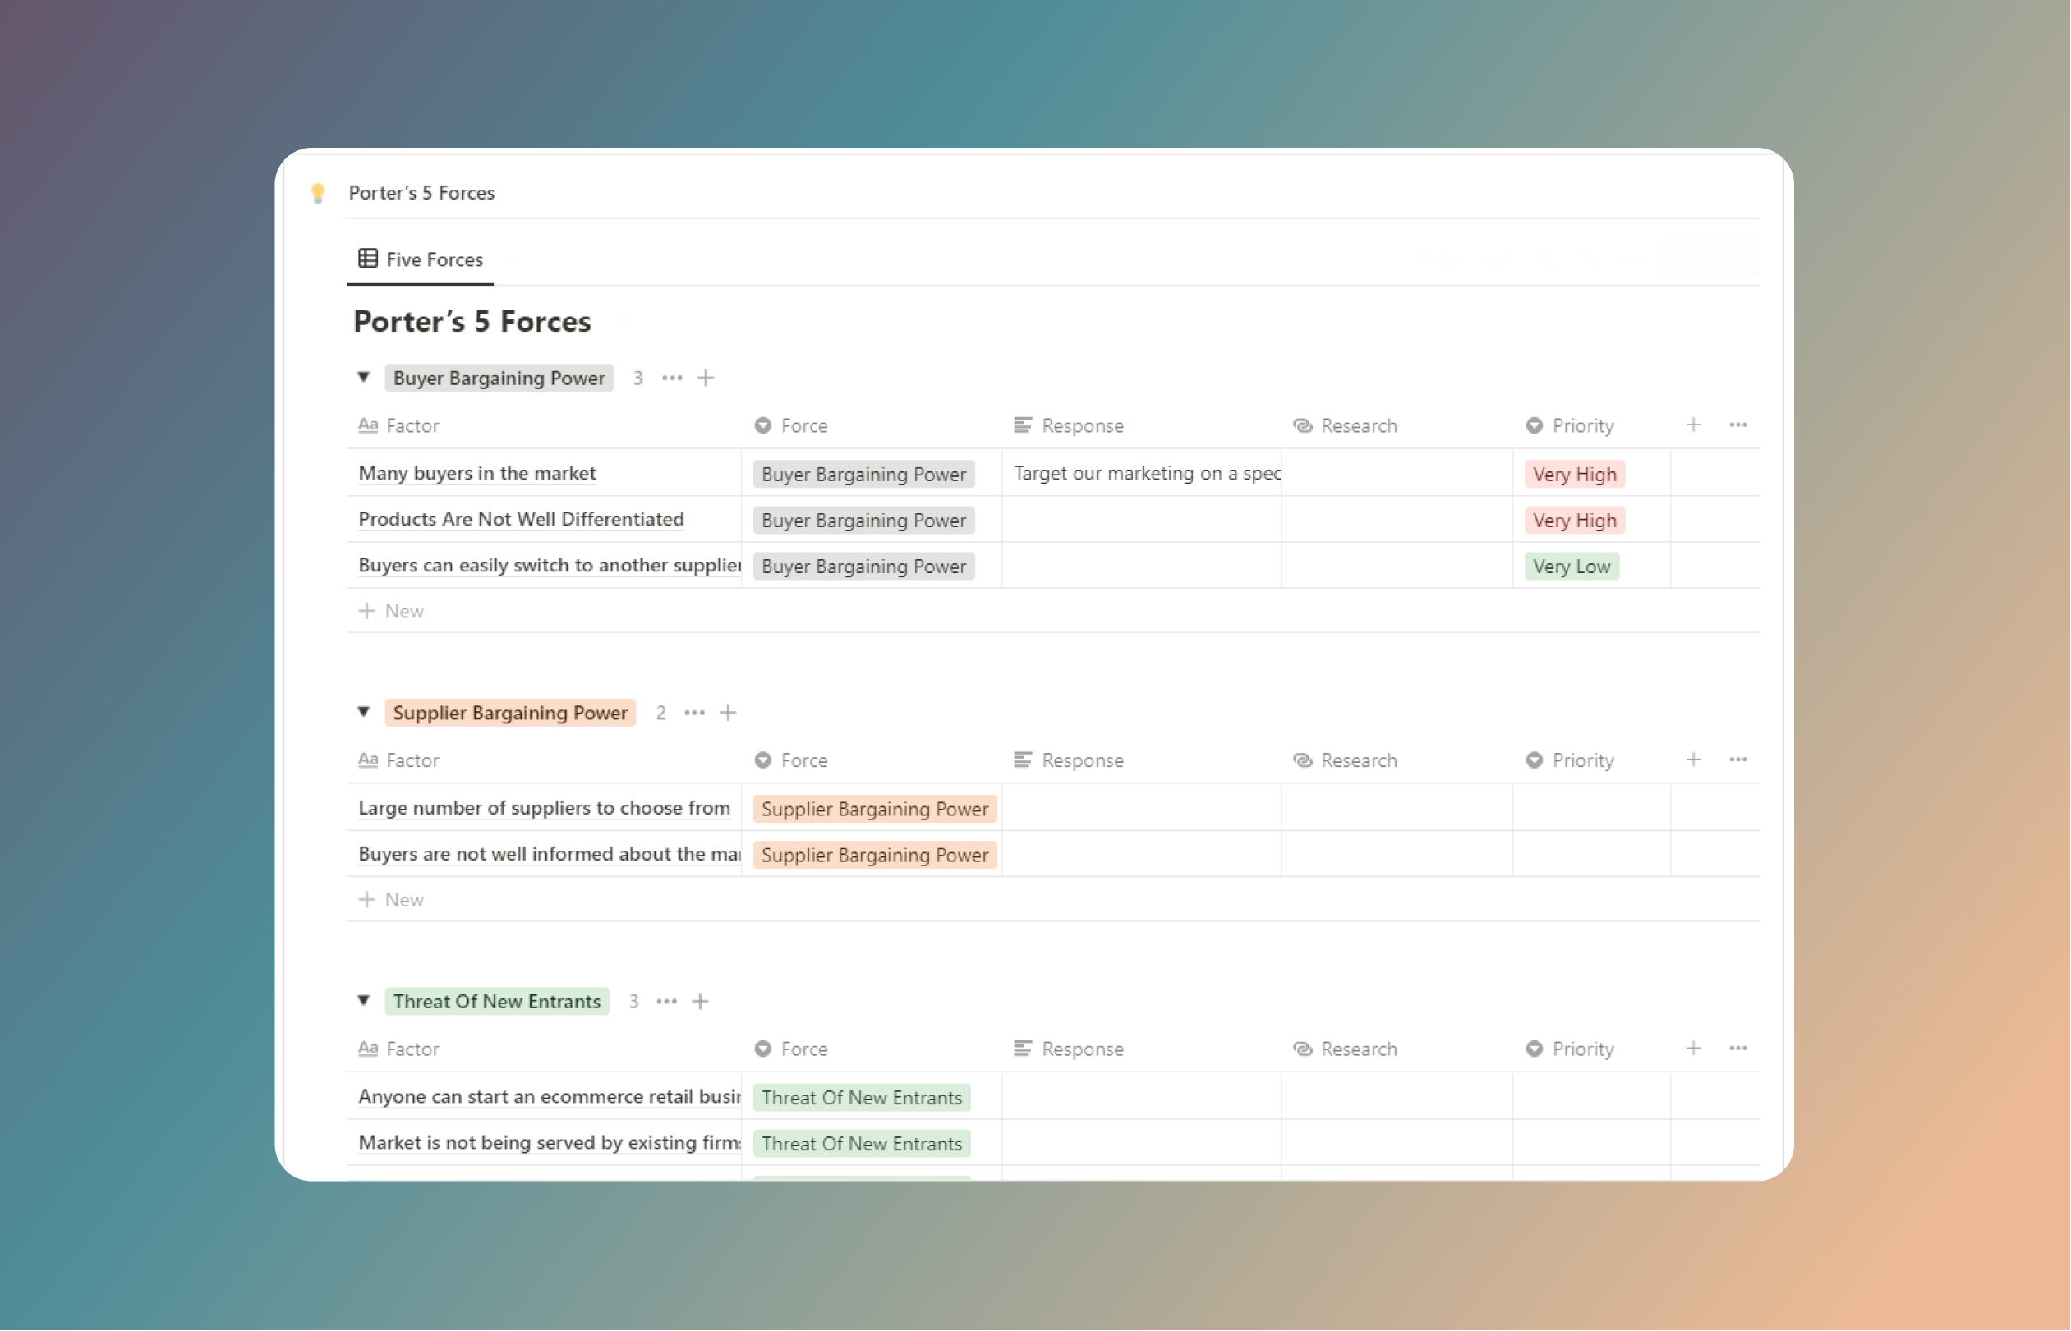Collapse the Buyer Bargaining Power group
The image size is (2071, 1331).
[364, 378]
